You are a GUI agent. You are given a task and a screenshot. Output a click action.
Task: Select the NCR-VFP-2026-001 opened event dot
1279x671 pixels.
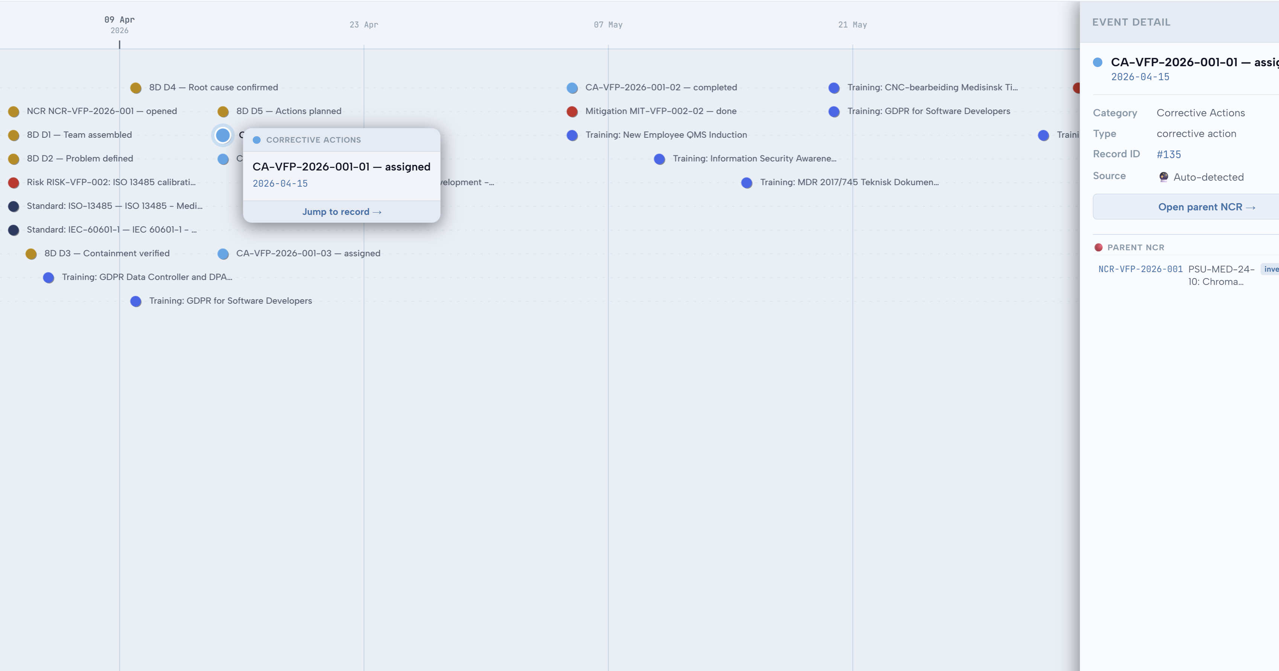click(x=14, y=112)
